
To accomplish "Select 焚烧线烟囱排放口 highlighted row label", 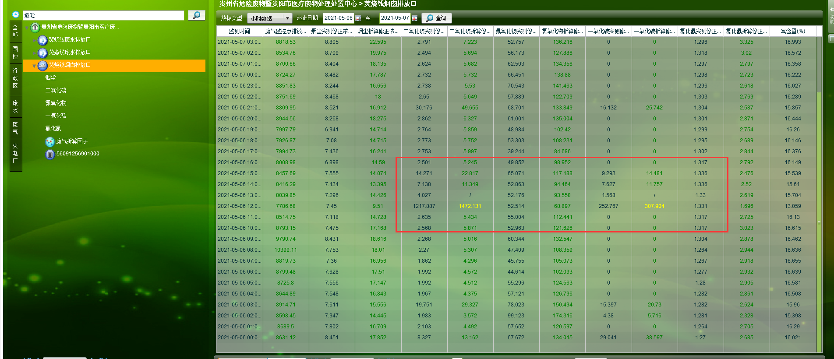I will pyautogui.click(x=70, y=65).
